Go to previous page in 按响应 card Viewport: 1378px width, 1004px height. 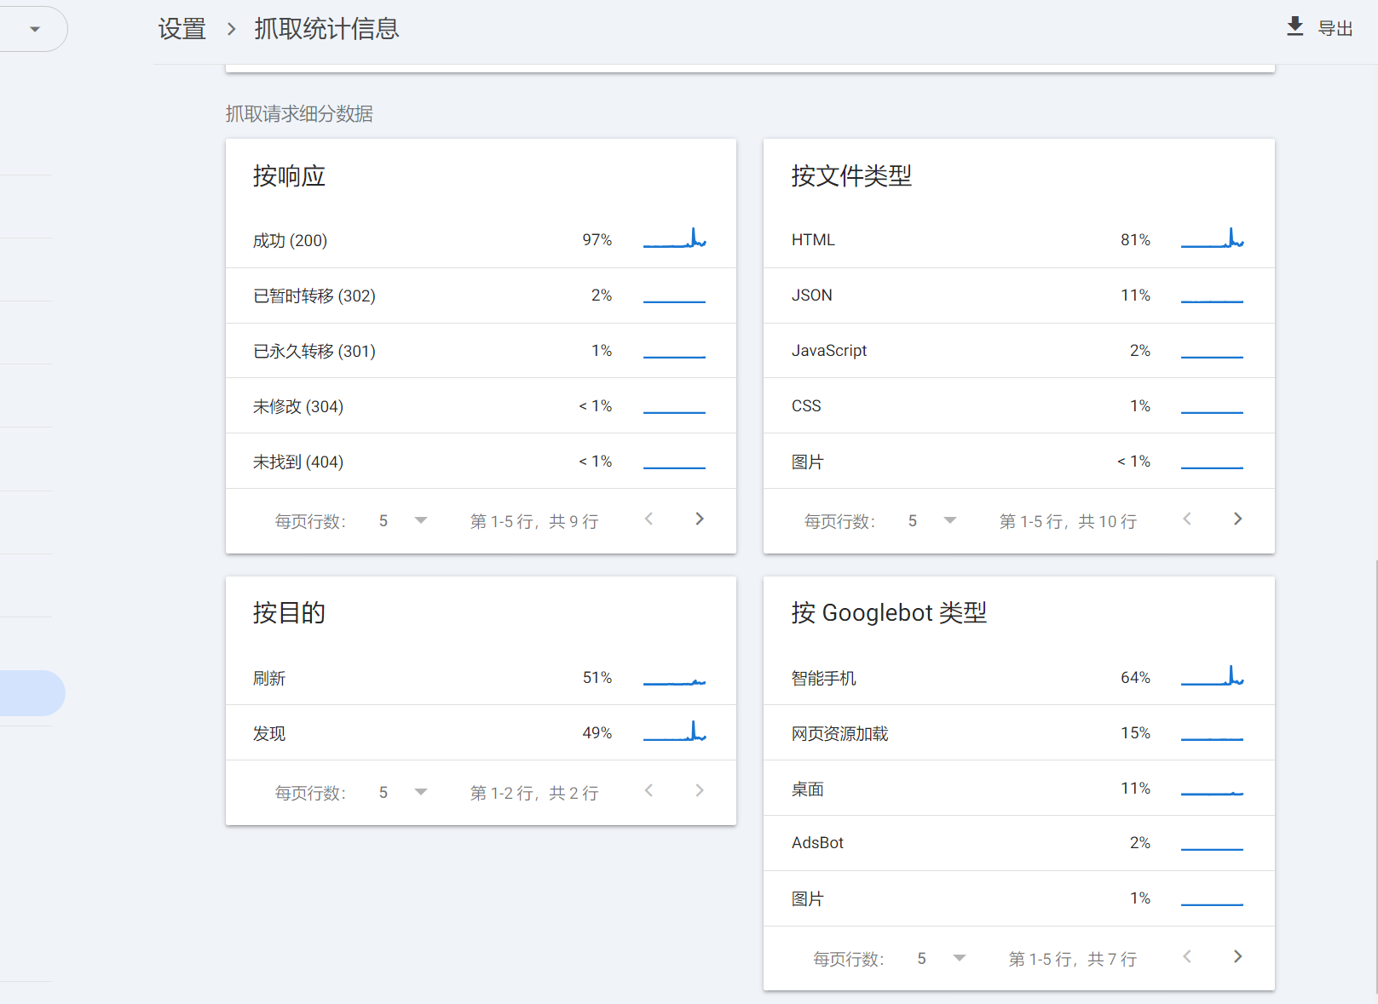click(x=649, y=519)
